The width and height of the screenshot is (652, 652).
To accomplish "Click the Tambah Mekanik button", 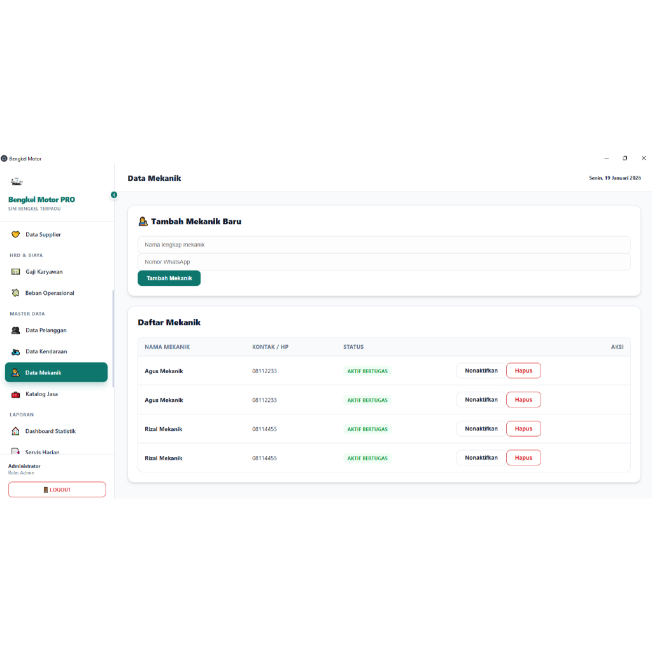I will 169,278.
